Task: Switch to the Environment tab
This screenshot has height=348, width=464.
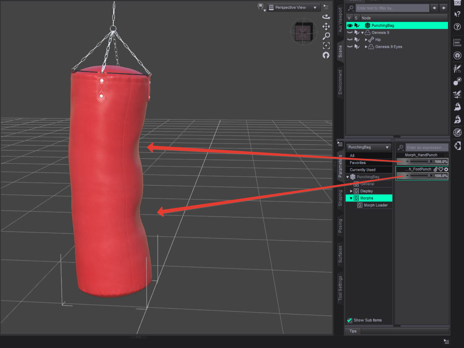Action: [x=340, y=82]
